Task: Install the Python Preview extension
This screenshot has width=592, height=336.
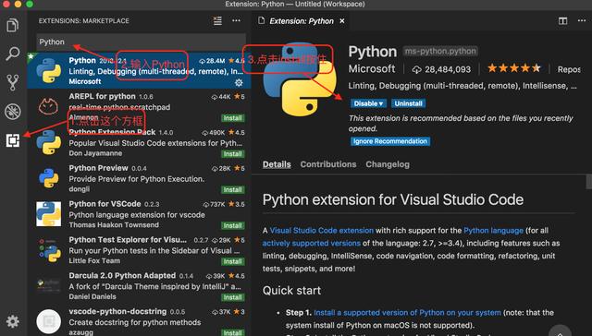Action: pos(232,189)
